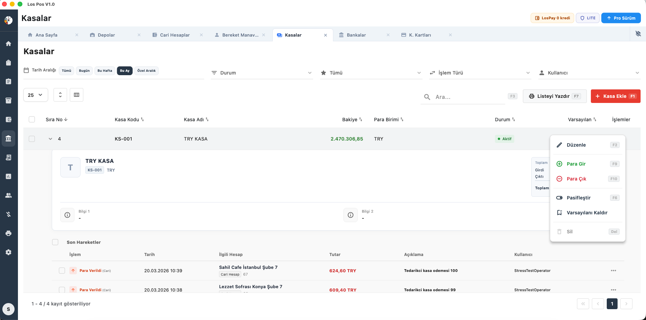Click the top-right brush/clear tabs icon
The height and width of the screenshot is (320, 646).
tap(638, 34)
